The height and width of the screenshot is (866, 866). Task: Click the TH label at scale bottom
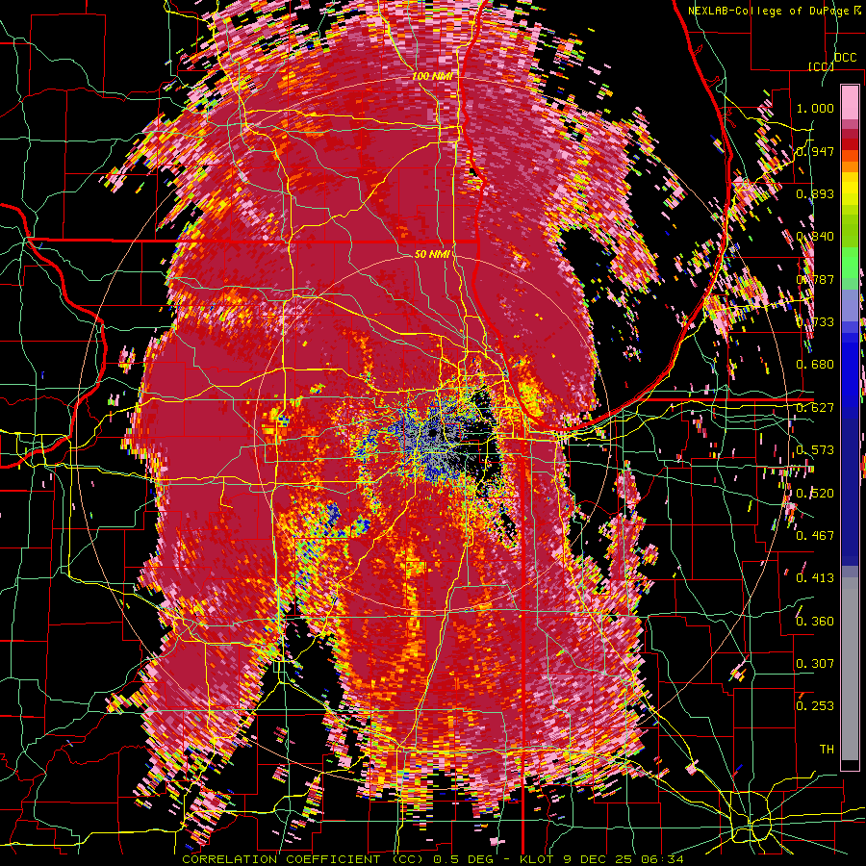[x=827, y=750]
